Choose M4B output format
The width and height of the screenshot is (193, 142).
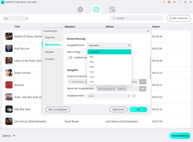coord(109,67)
